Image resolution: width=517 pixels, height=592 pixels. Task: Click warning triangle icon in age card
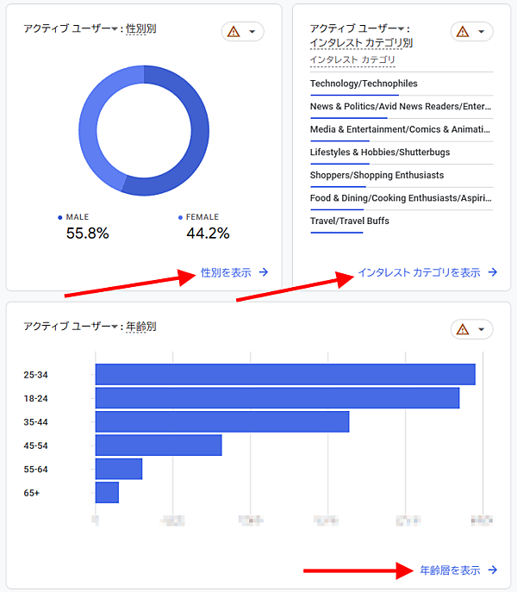[463, 329]
